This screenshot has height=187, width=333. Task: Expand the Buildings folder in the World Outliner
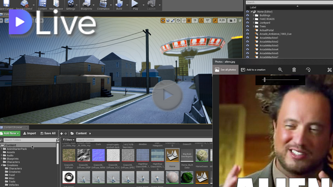pyautogui.click(x=253, y=15)
